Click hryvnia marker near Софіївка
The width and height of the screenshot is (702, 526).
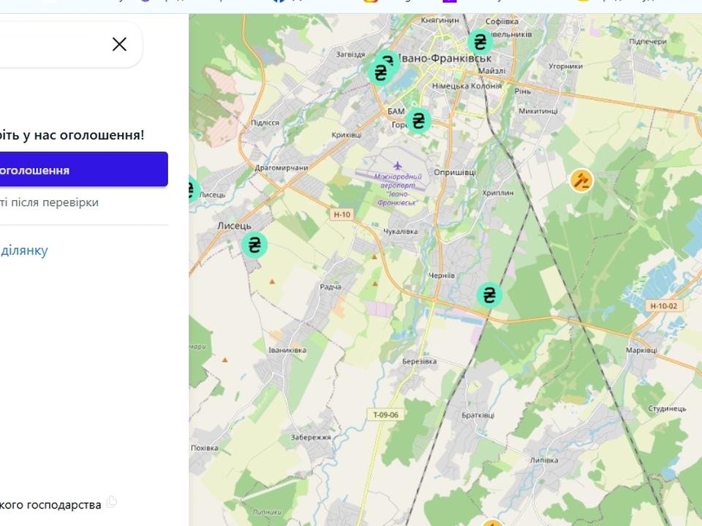480,42
